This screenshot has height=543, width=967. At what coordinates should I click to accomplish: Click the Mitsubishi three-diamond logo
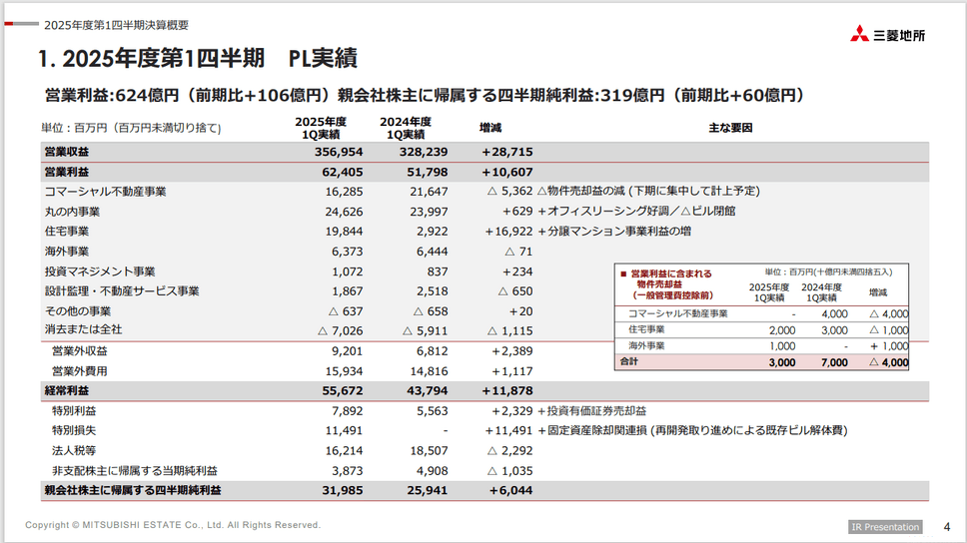(859, 33)
